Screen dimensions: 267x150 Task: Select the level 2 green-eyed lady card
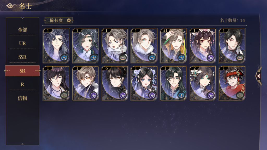point(203,83)
